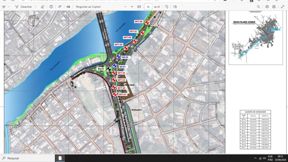Open Perguntar ao Copilot
The width and height of the screenshot is (288, 162).
point(88,7)
